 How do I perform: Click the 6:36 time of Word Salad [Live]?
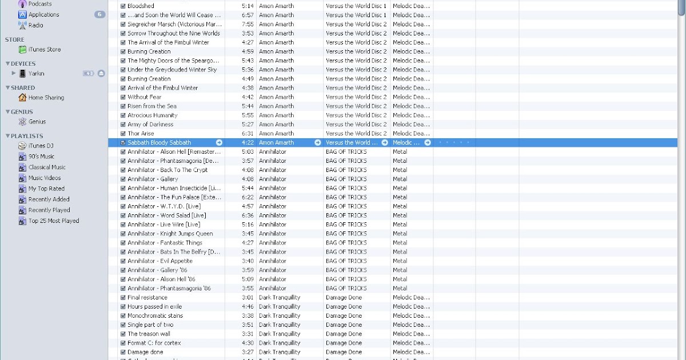pyautogui.click(x=248, y=215)
